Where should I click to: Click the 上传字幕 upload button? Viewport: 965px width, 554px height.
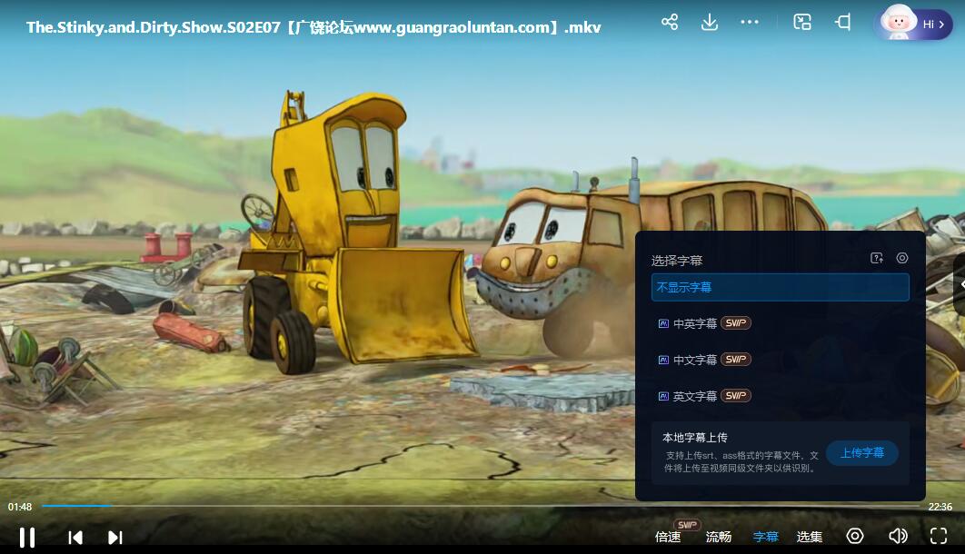coord(862,453)
